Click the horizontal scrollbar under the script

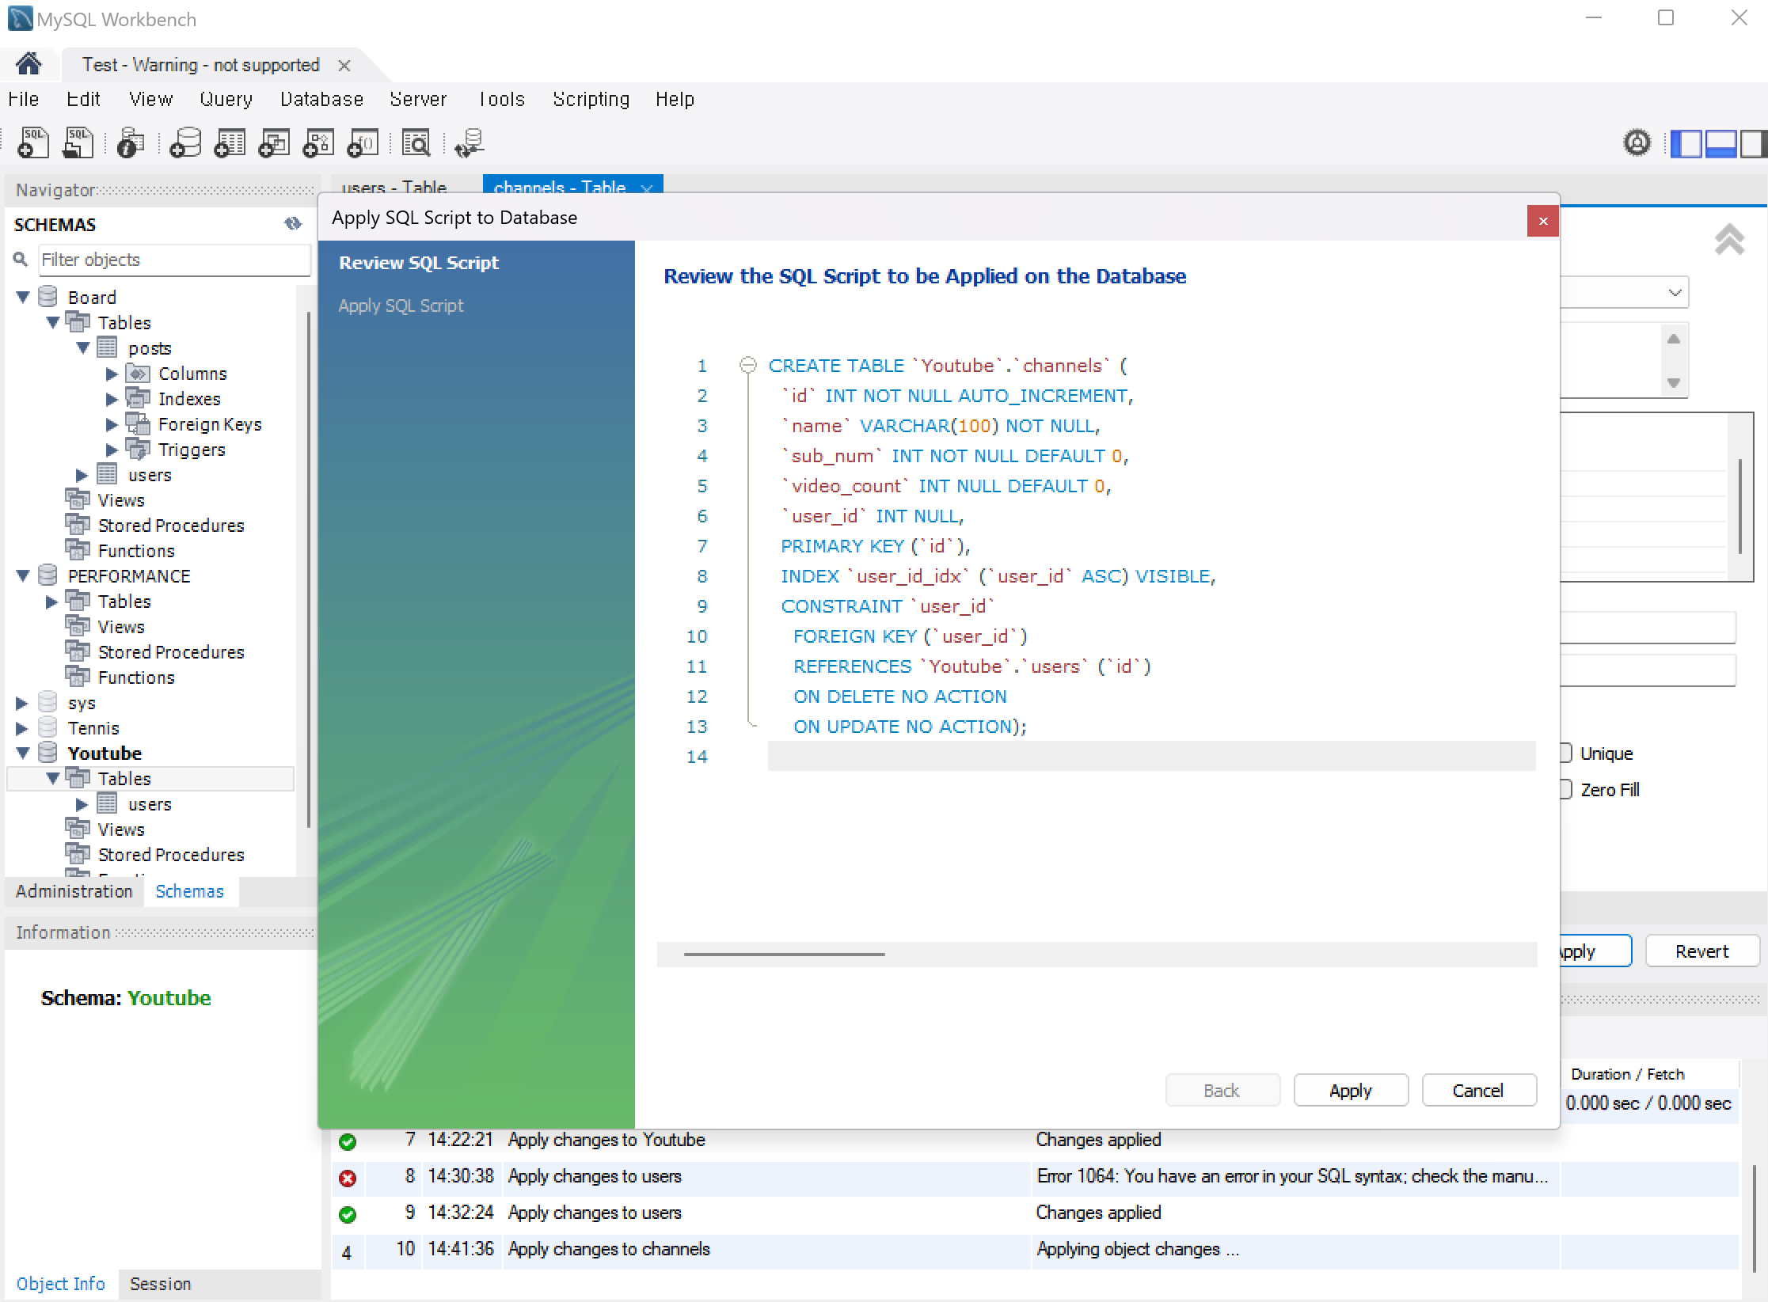(784, 955)
